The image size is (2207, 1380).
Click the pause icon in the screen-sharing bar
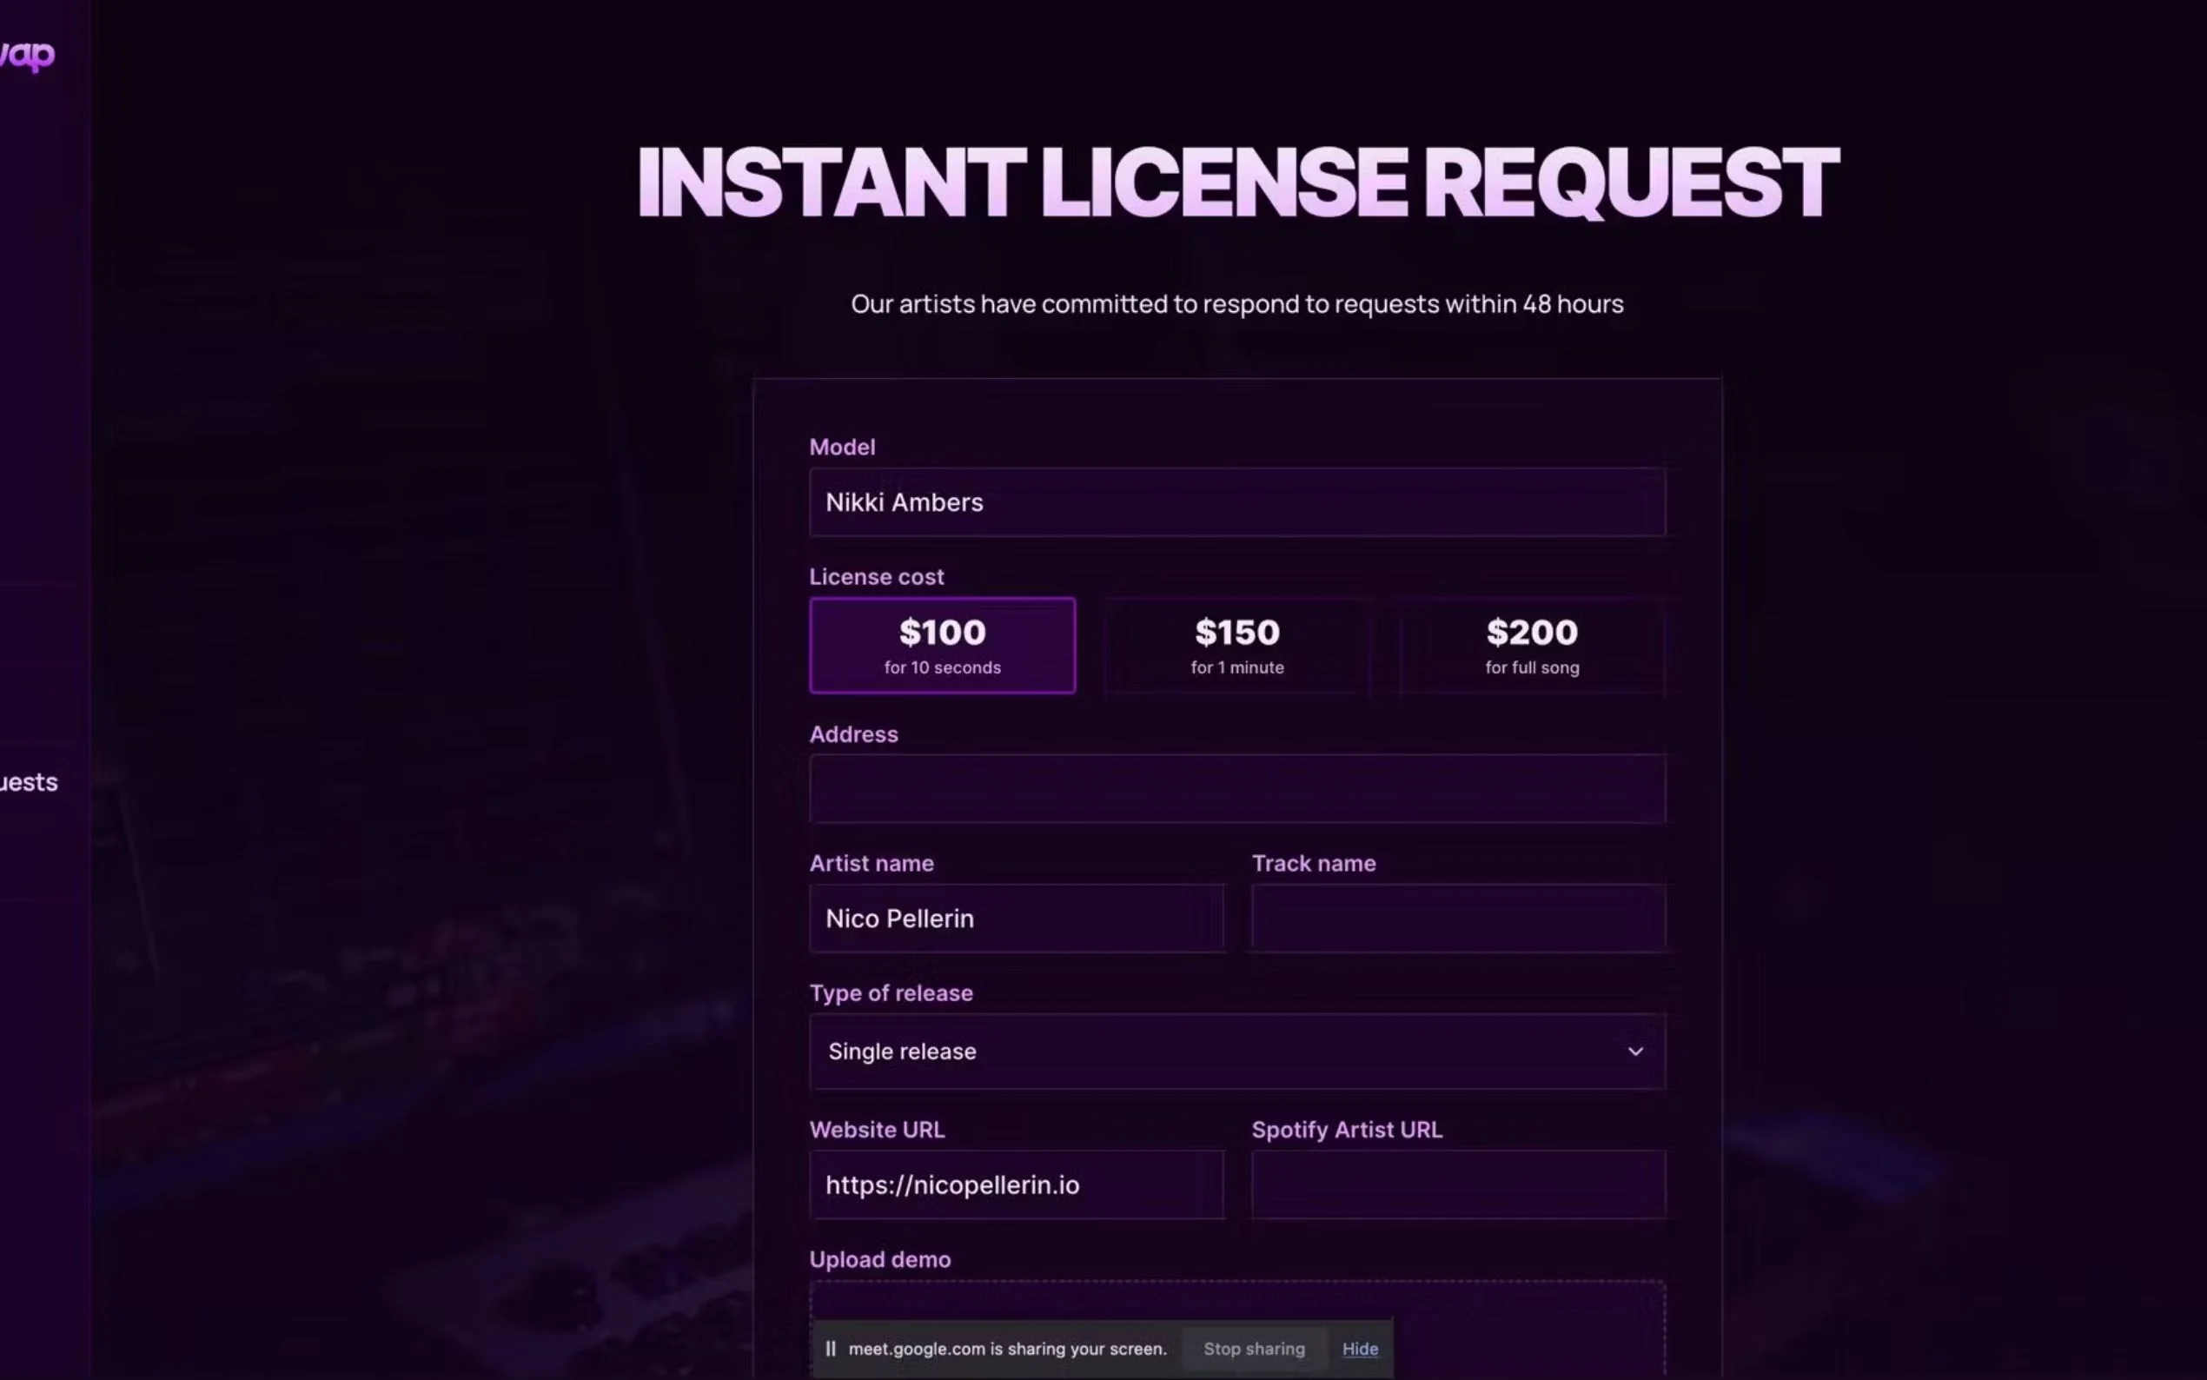coord(831,1348)
